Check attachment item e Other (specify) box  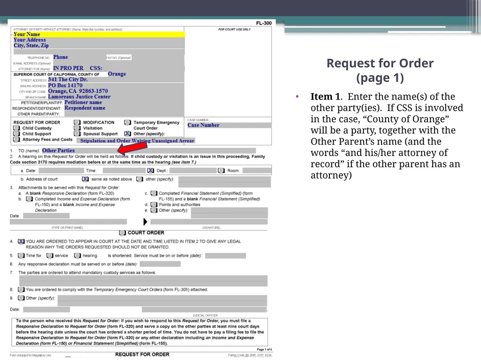(154, 210)
